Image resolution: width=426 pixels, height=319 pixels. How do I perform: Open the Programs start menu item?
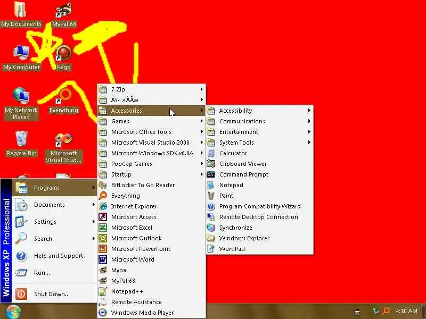click(x=55, y=188)
